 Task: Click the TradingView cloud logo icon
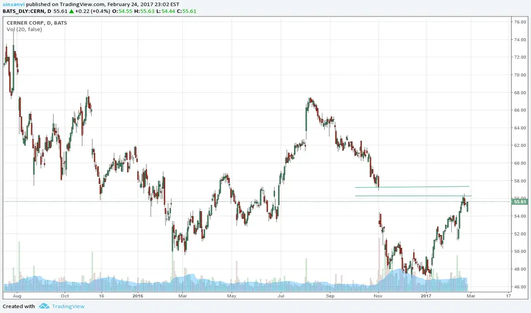point(44,306)
